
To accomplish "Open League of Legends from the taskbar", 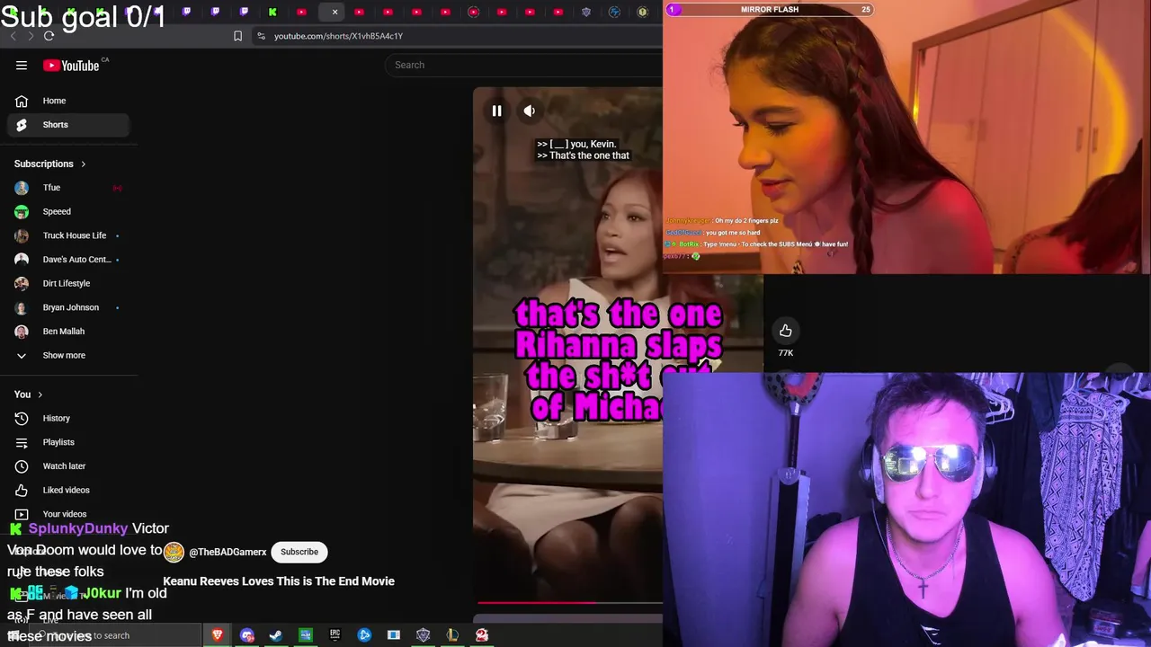I will 452,635.
